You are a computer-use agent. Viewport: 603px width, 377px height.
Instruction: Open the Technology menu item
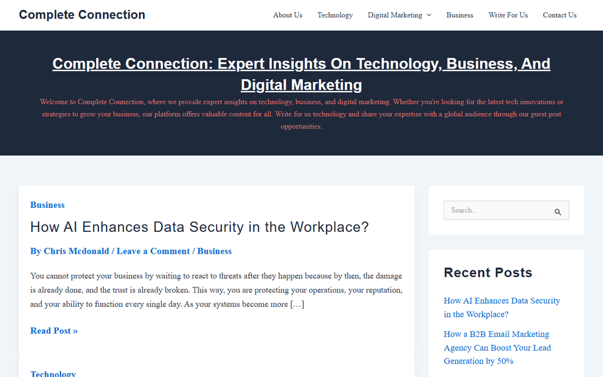point(335,15)
